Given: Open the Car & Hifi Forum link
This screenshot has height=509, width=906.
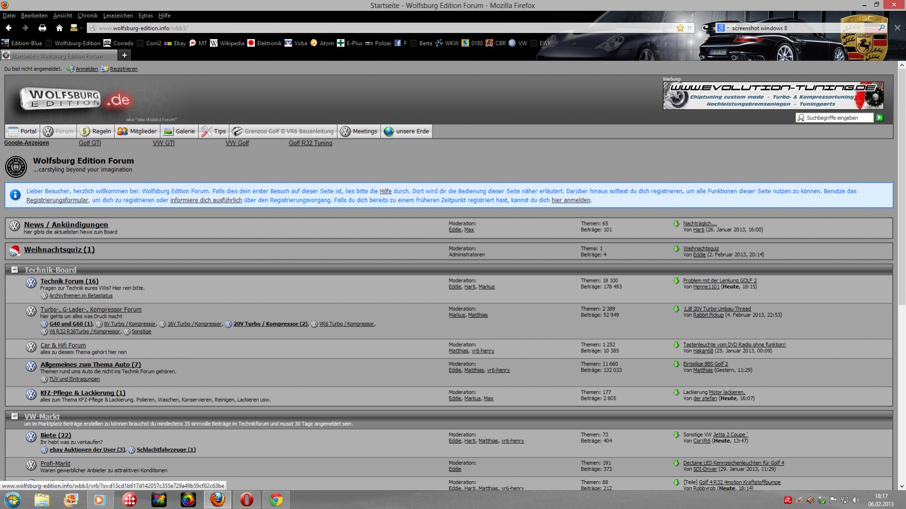Looking at the screenshot, I should tap(63, 345).
